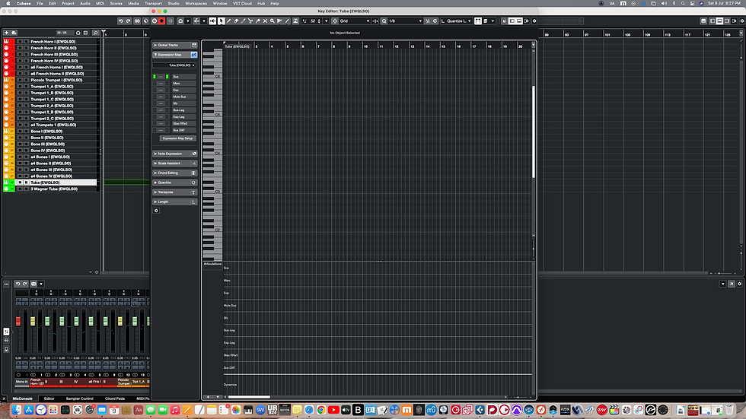Select the Object Selection arrow tool
This screenshot has width=746, height=419.
[x=222, y=21]
